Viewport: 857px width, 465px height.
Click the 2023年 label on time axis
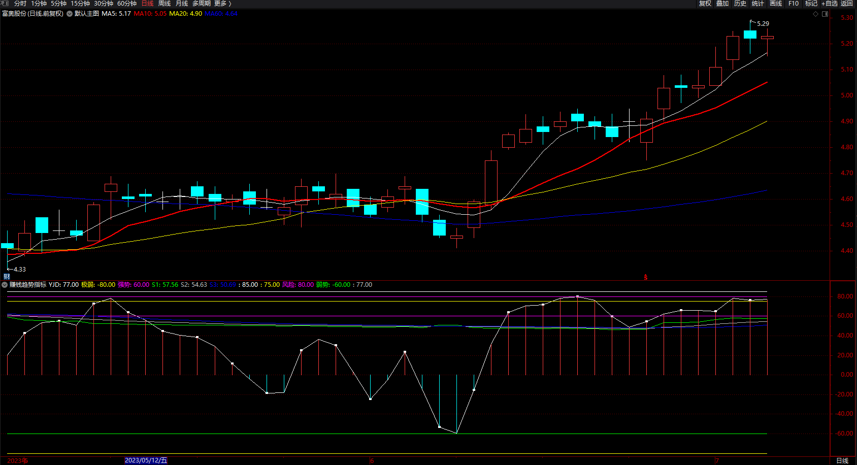coord(17,461)
